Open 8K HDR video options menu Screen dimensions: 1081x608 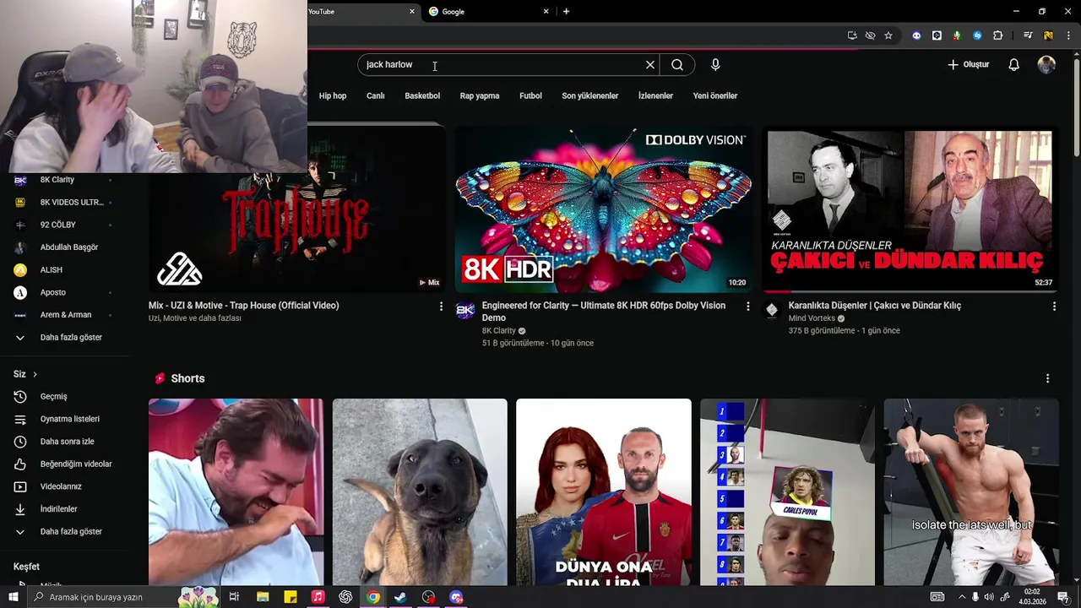[747, 307]
